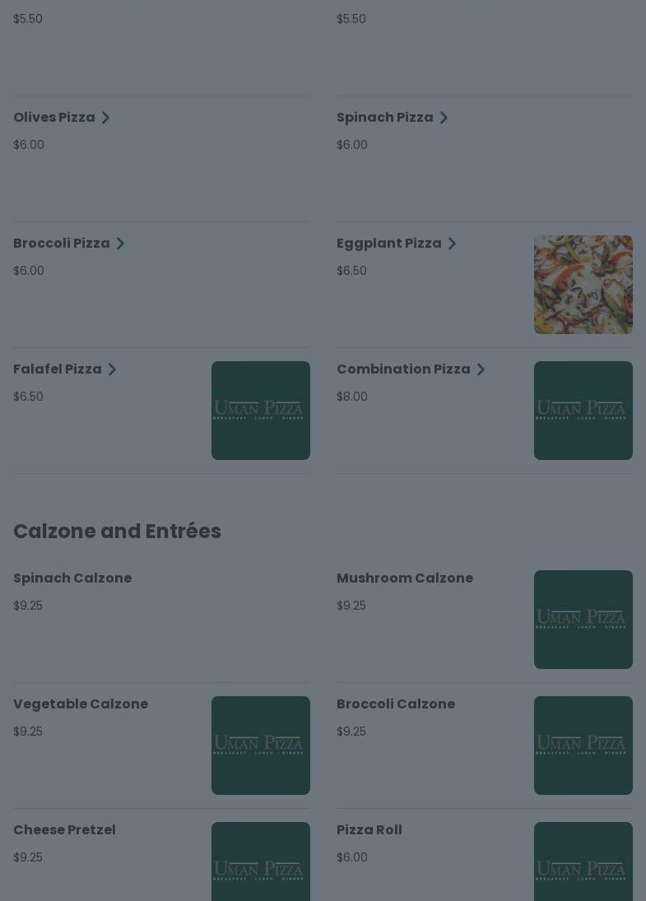Open the Spinach Calzone menu item

[72, 578]
